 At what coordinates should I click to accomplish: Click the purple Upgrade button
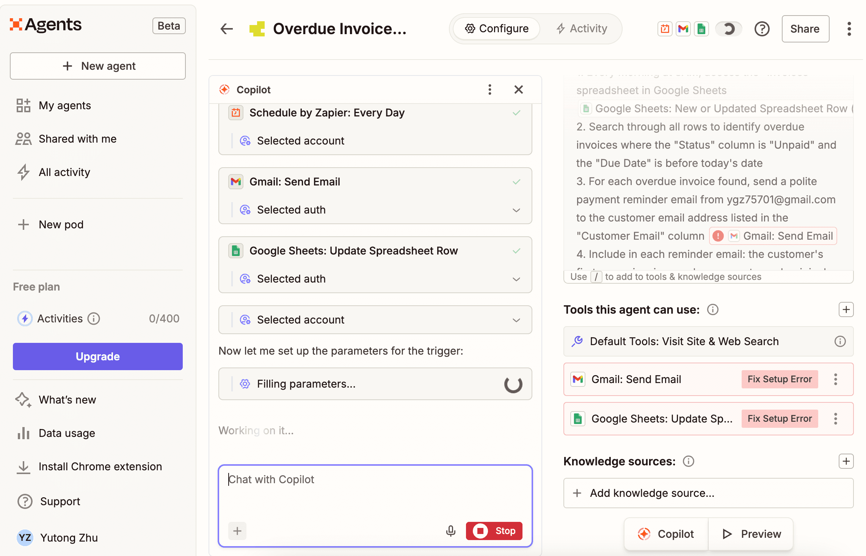click(98, 357)
